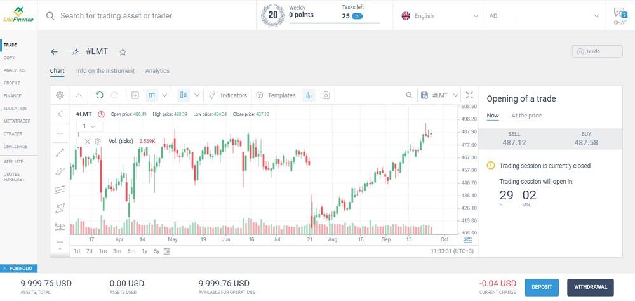Screen dimensions: 635x301
Task: Select the parallel channel lines tool
Action: pos(60,190)
